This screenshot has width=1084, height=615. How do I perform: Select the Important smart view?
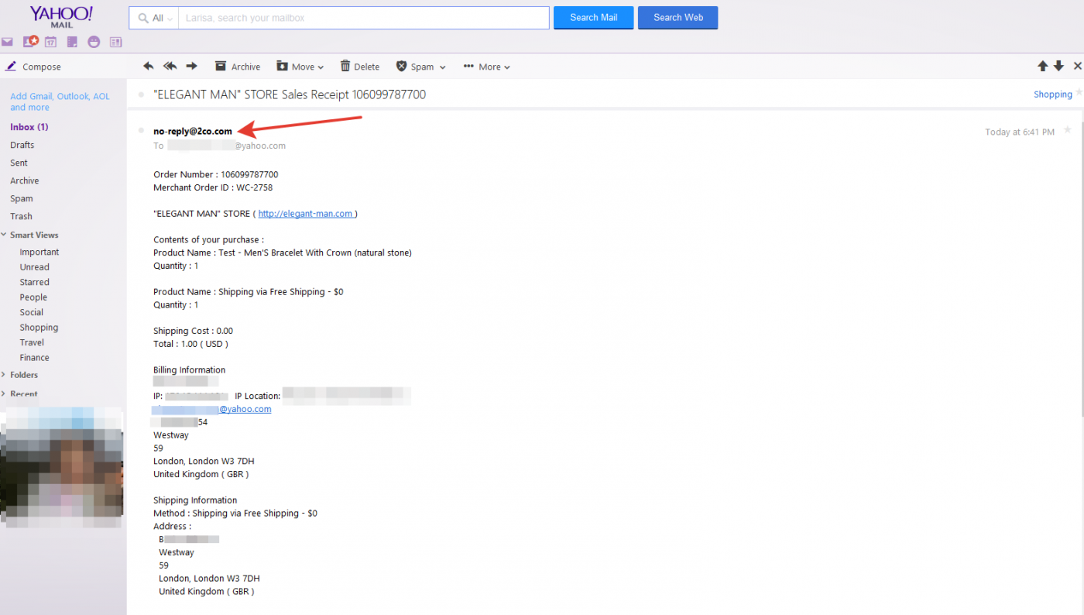click(39, 252)
